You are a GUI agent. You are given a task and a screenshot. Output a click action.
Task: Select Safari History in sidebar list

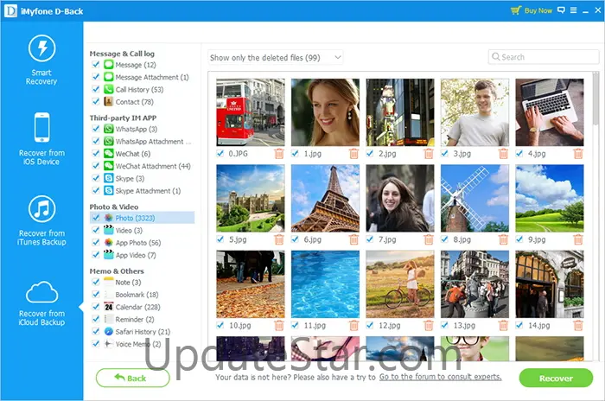click(x=137, y=332)
